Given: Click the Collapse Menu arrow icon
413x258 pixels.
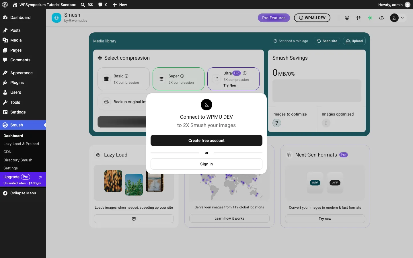Looking at the screenshot, I should 5,193.
